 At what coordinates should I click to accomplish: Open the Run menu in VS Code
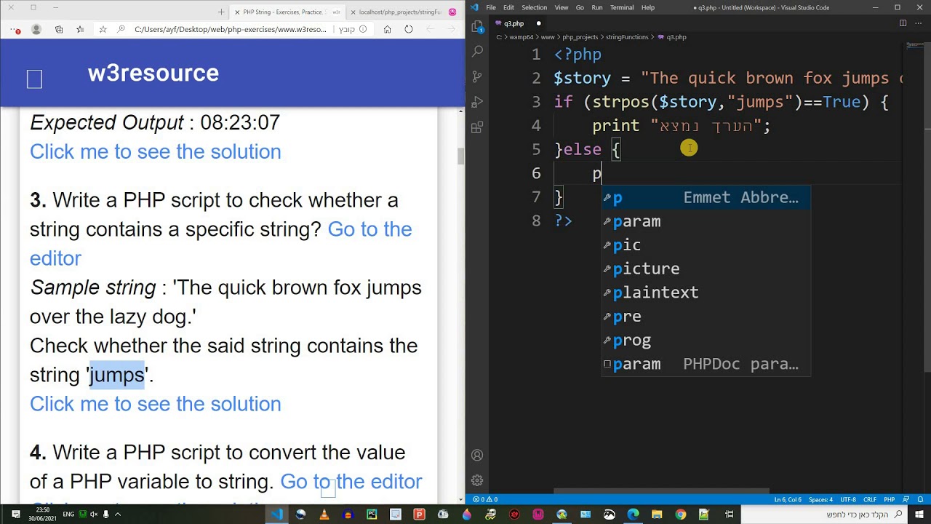point(597,7)
